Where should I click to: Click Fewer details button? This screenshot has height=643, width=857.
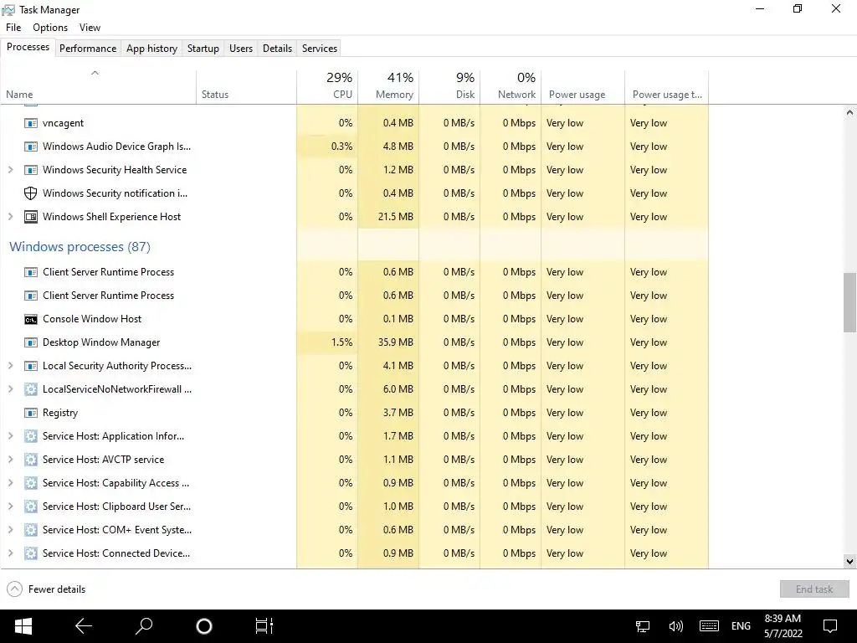coord(47,589)
